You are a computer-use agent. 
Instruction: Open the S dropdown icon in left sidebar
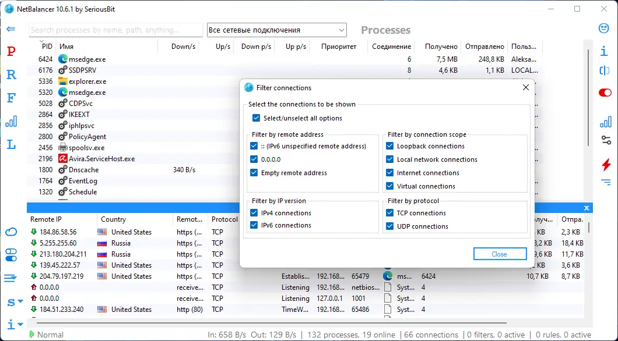[15, 302]
